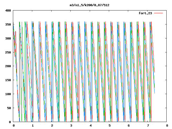Click y-axis label 100
The width and height of the screenshot is (172, 129).
point(8,94)
